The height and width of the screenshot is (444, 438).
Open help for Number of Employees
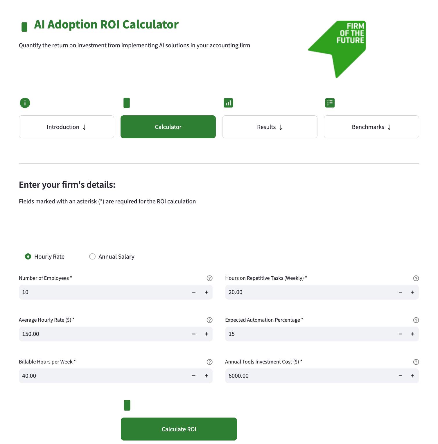(210, 278)
